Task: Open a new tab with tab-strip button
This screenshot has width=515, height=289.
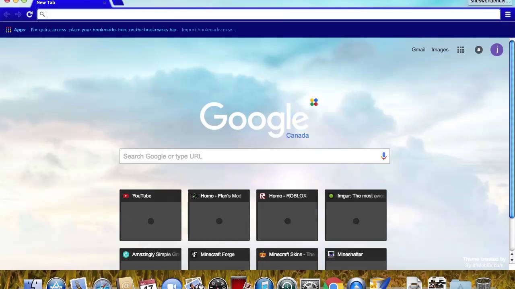Action: pyautogui.click(x=117, y=3)
